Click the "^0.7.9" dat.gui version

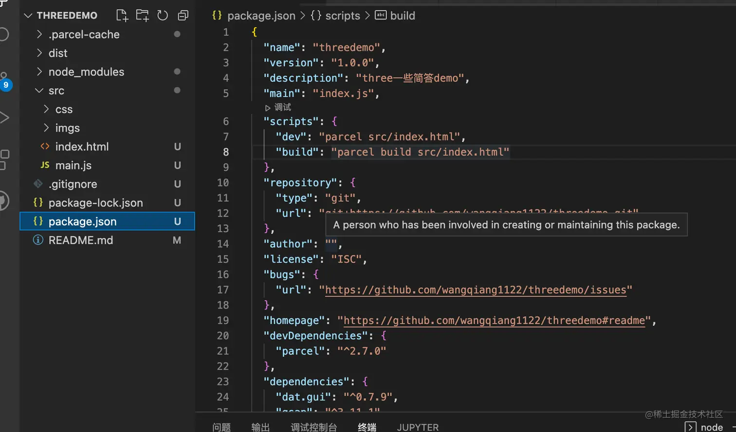click(368, 397)
